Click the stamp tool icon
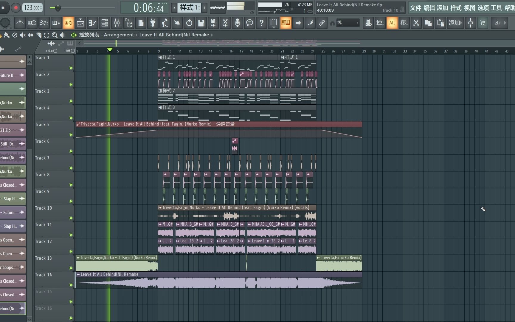 (x=368, y=23)
